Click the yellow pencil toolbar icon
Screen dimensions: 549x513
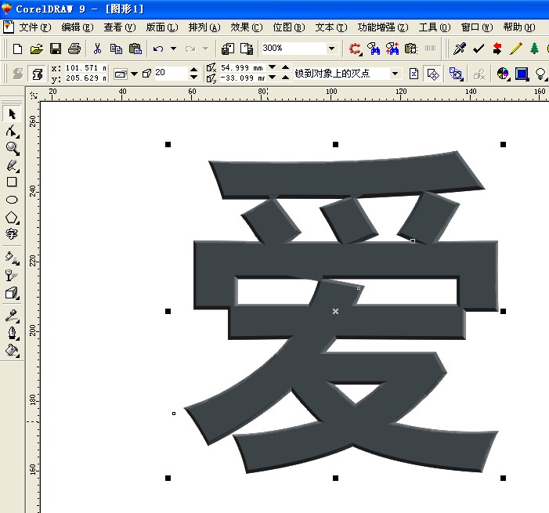coord(516,49)
